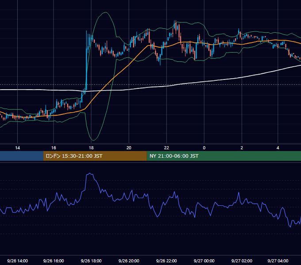Screen dimensions: 301x265
Task: Click the 9/26 22:00 date label
Action: coord(166,261)
